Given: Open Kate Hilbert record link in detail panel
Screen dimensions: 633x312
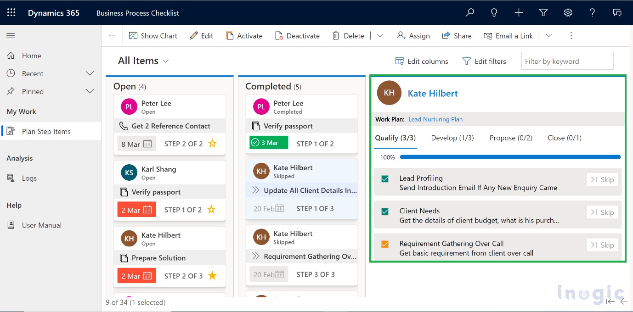Looking at the screenshot, I should click(x=433, y=93).
